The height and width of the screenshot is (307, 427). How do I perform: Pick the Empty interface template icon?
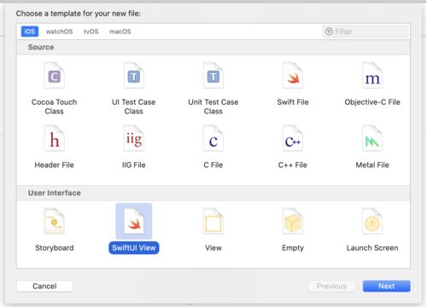pos(293,221)
